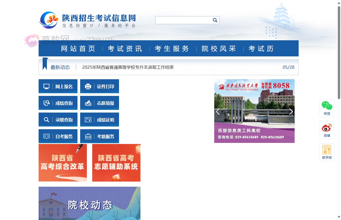Open the 网上报名 online registration service

pos(58,86)
